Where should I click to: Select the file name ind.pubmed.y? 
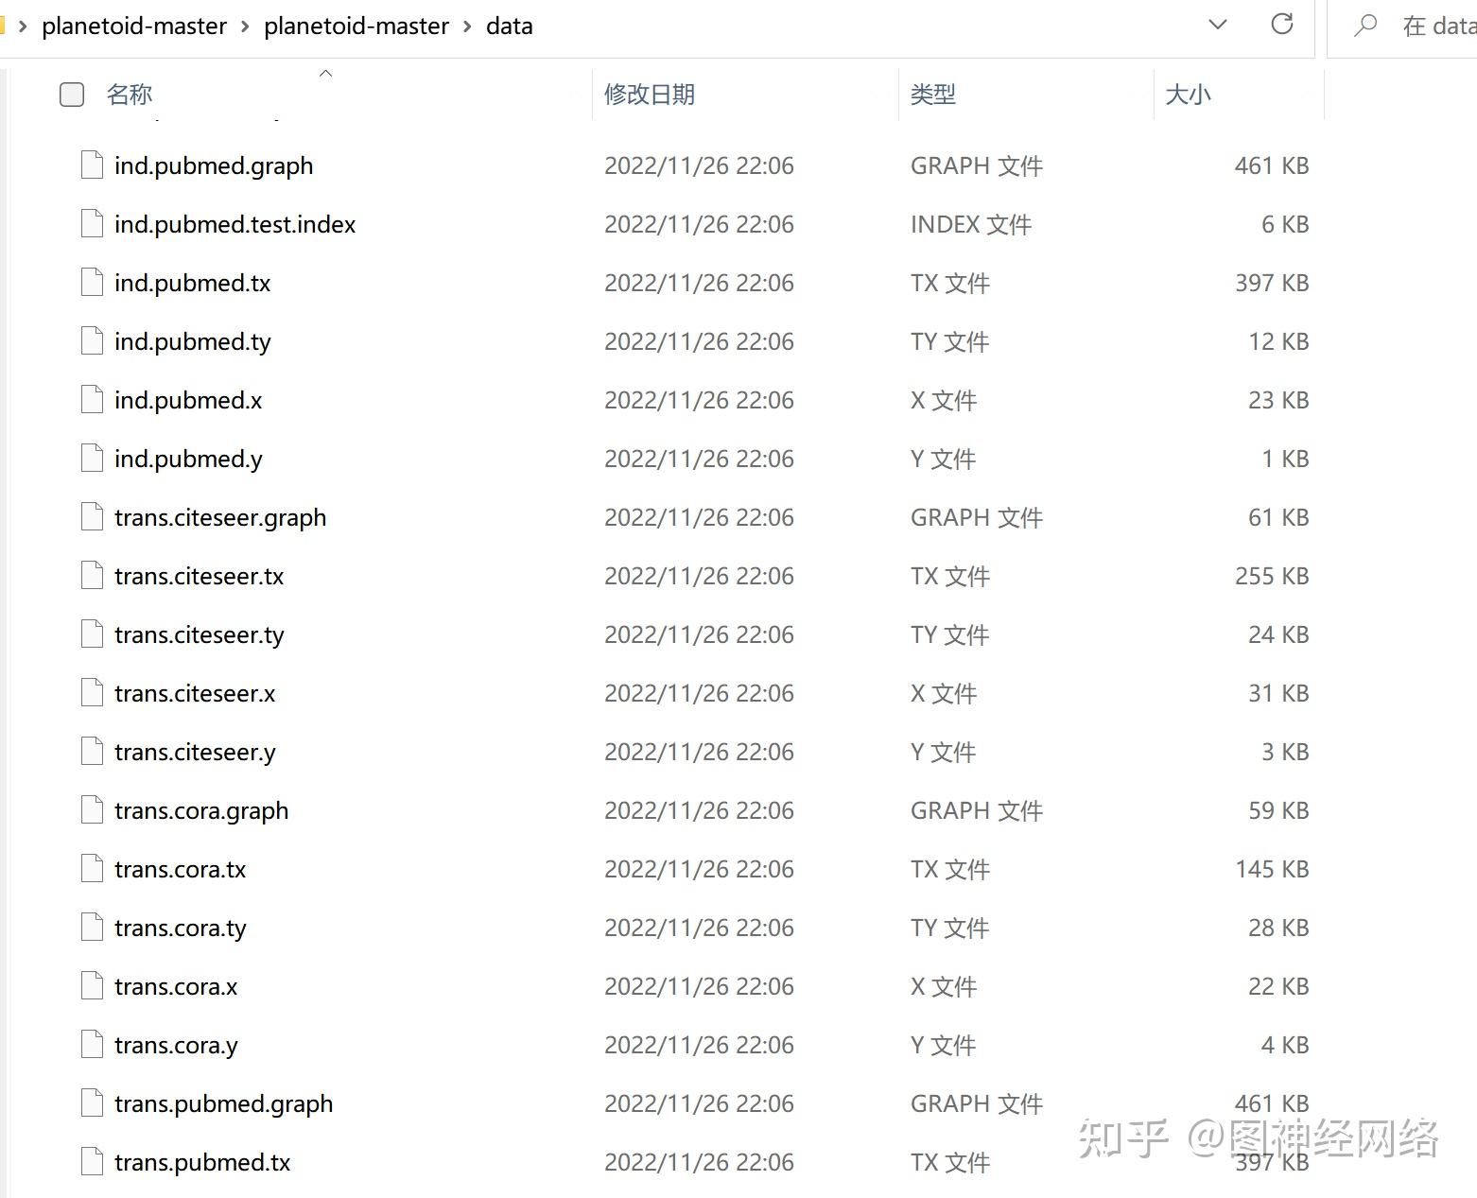(x=188, y=460)
